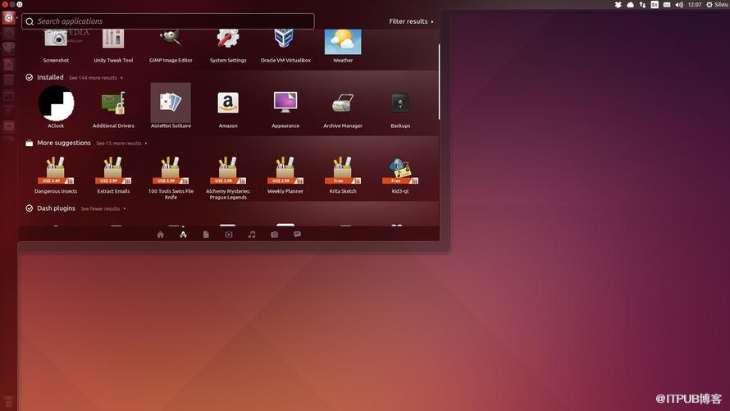This screenshot has height=411, width=730.
Task: Open the clock showing 12:07
Action: pos(695,5)
